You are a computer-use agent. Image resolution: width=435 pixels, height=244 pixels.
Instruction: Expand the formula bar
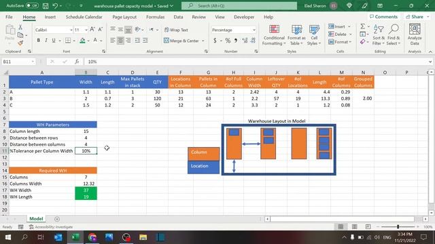[430, 62]
